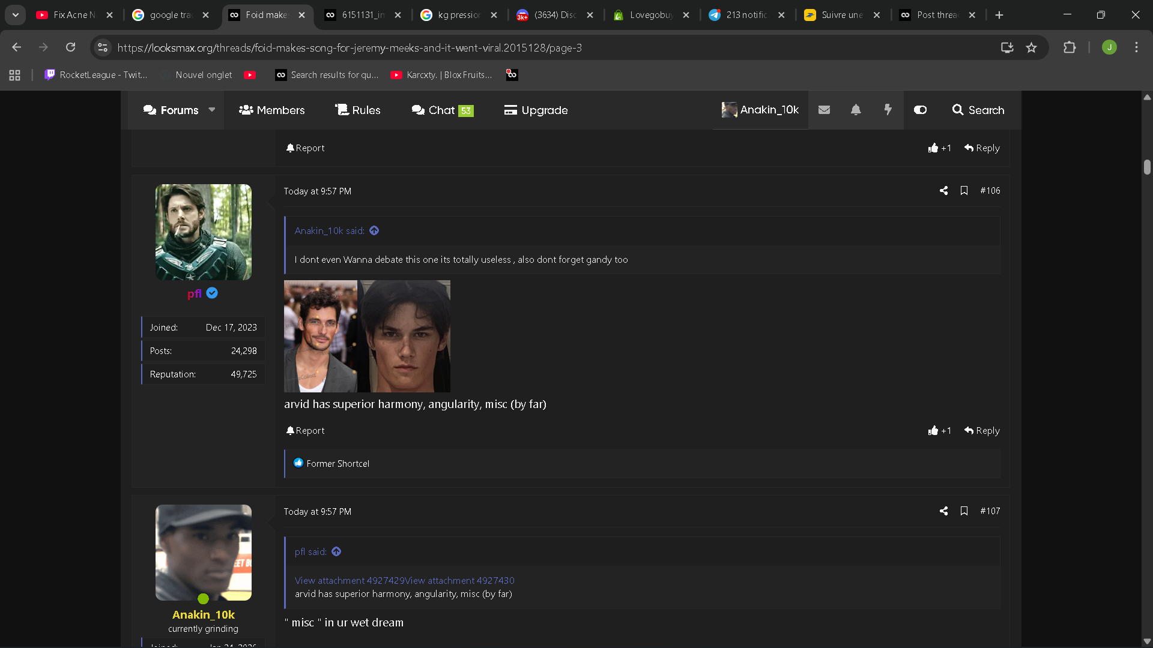The width and height of the screenshot is (1153, 648).
Task: Reply to pfl's post #106
Action: click(982, 431)
